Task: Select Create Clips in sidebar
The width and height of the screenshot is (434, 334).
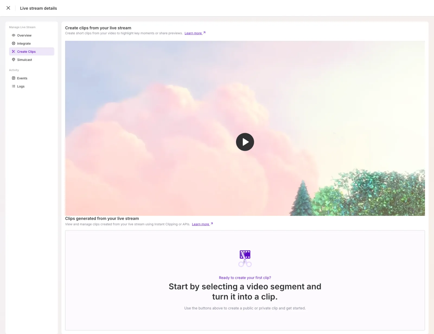Action: pyautogui.click(x=31, y=51)
